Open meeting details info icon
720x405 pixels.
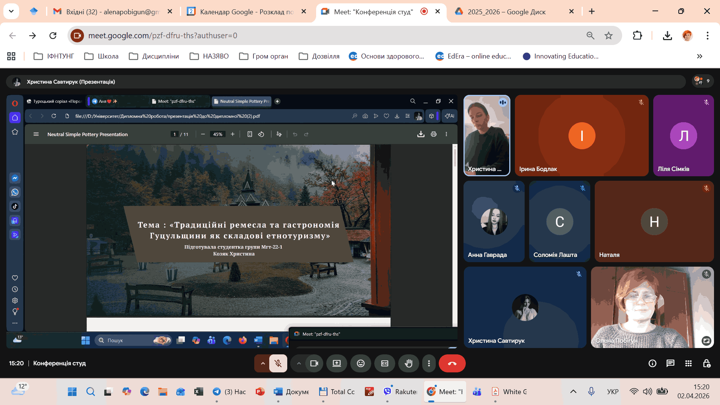[652, 363]
